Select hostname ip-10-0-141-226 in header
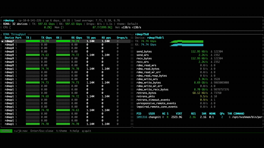Viewport: 264px width, 148px height. (30, 20)
